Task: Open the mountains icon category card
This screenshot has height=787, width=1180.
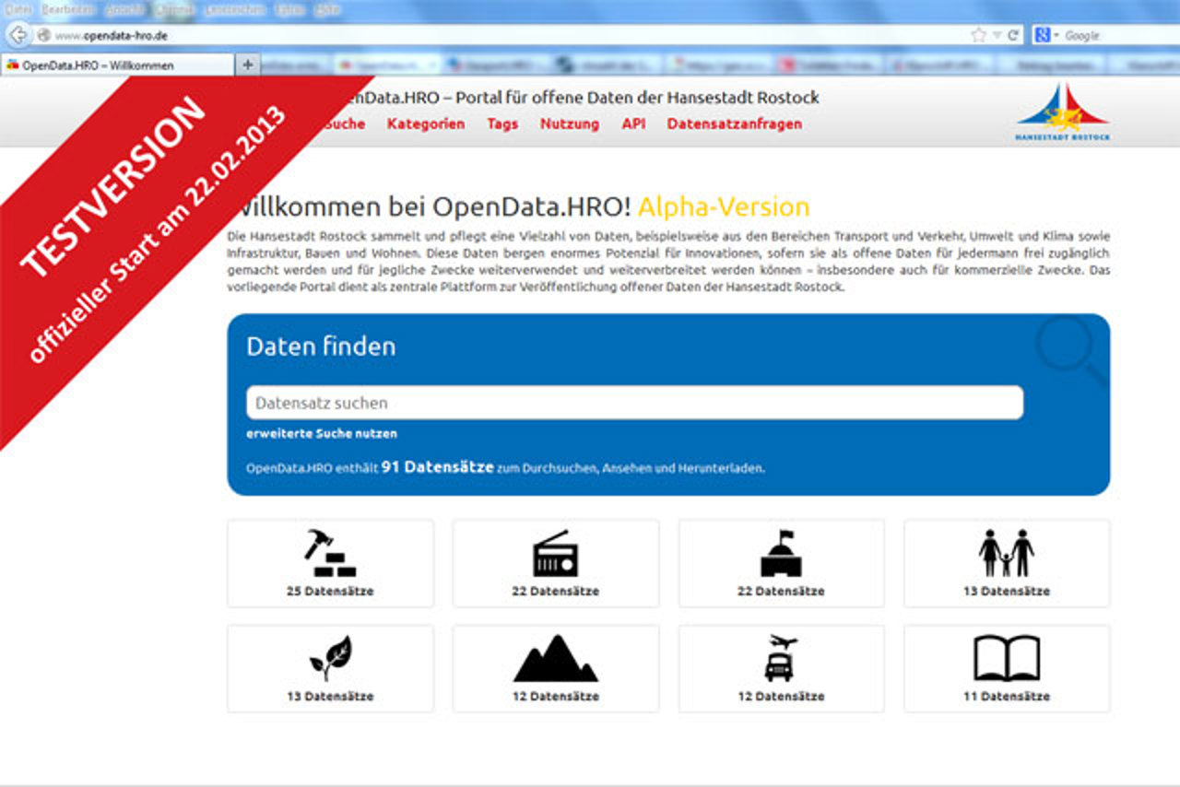Action: (x=556, y=668)
